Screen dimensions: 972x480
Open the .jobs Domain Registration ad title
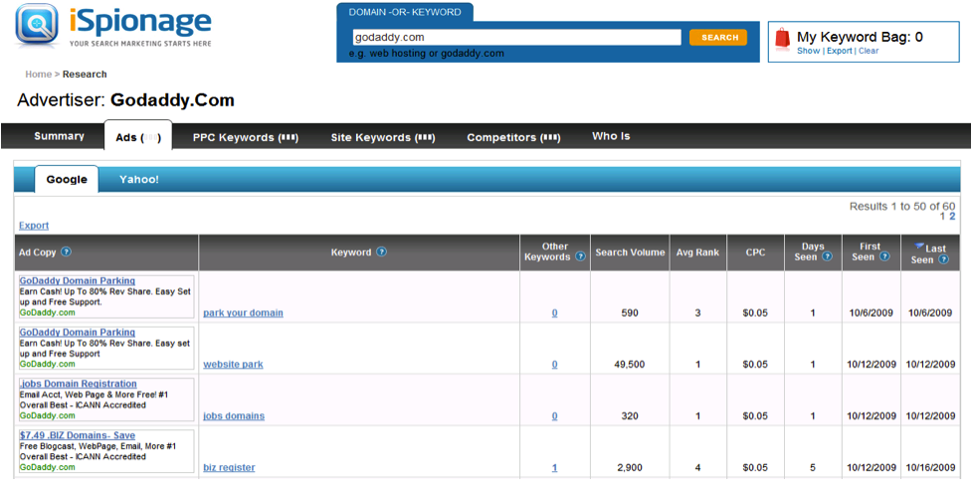pos(79,384)
